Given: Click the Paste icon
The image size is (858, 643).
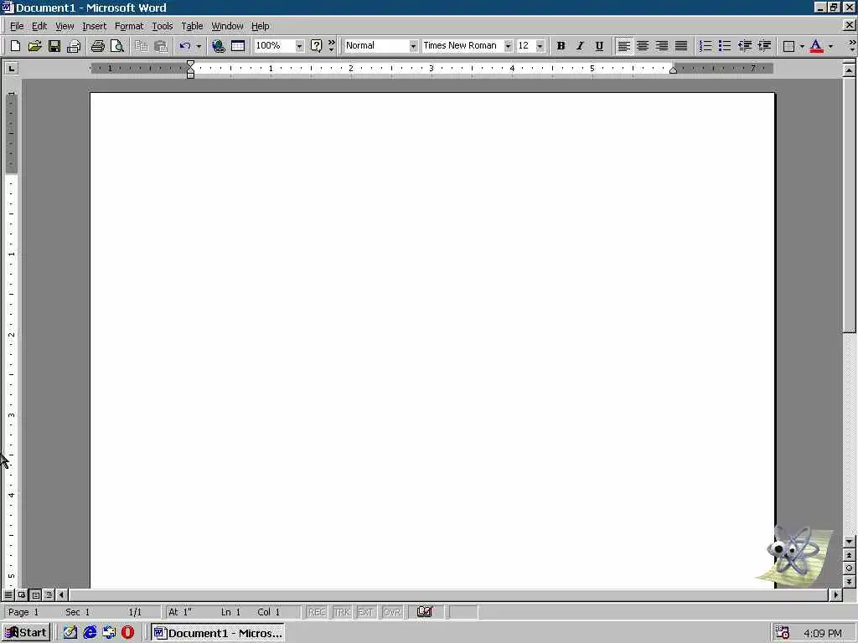Looking at the screenshot, I should pyautogui.click(x=160, y=46).
